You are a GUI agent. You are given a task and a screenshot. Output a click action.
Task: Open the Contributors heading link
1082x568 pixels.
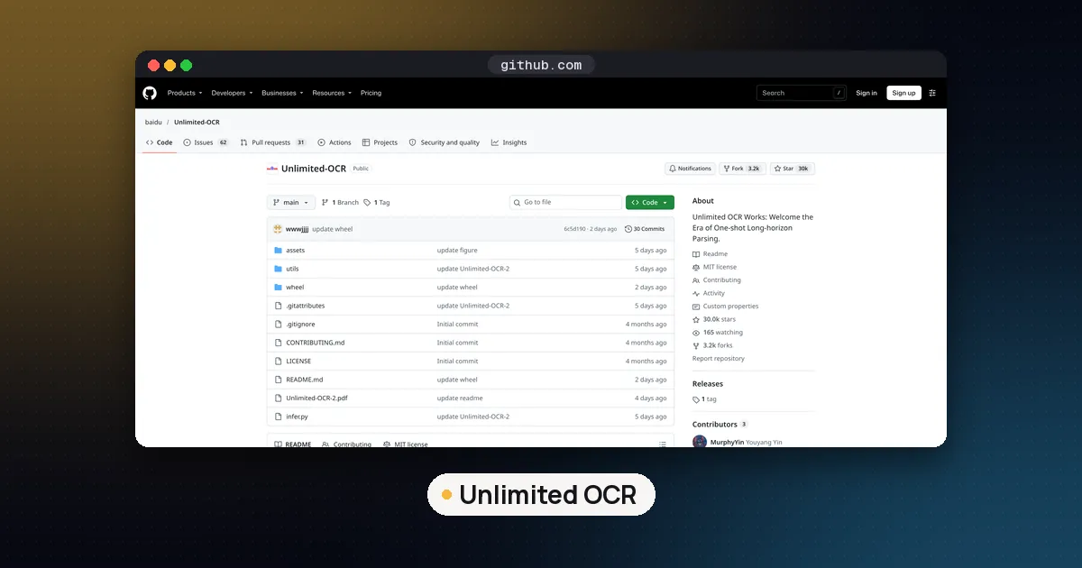[720, 425]
